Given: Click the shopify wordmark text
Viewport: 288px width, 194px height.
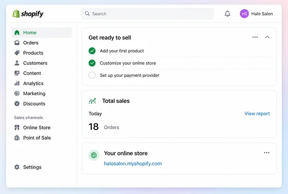Looking at the screenshot, I should point(32,14).
